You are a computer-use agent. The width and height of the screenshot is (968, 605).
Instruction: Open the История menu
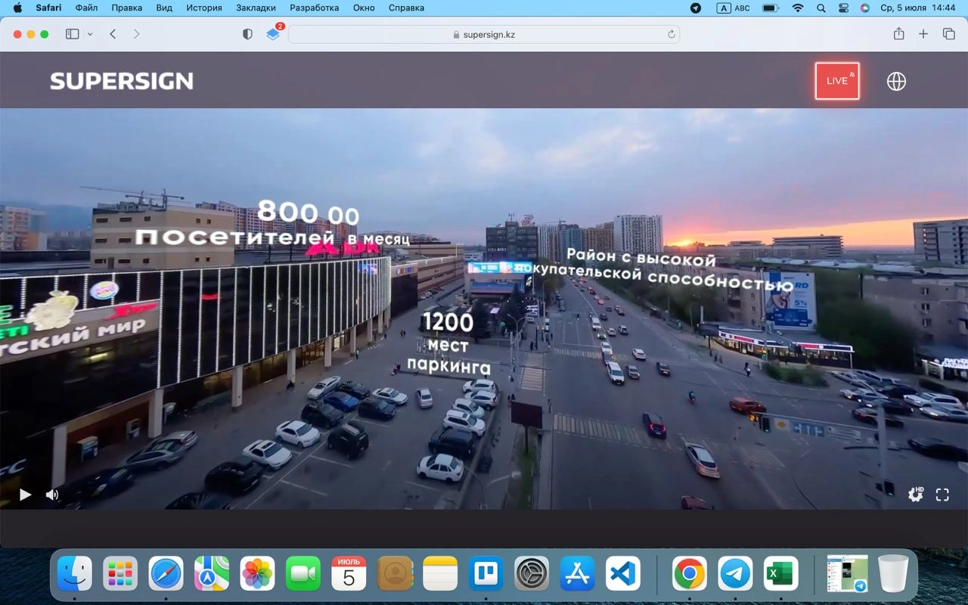pyautogui.click(x=204, y=8)
